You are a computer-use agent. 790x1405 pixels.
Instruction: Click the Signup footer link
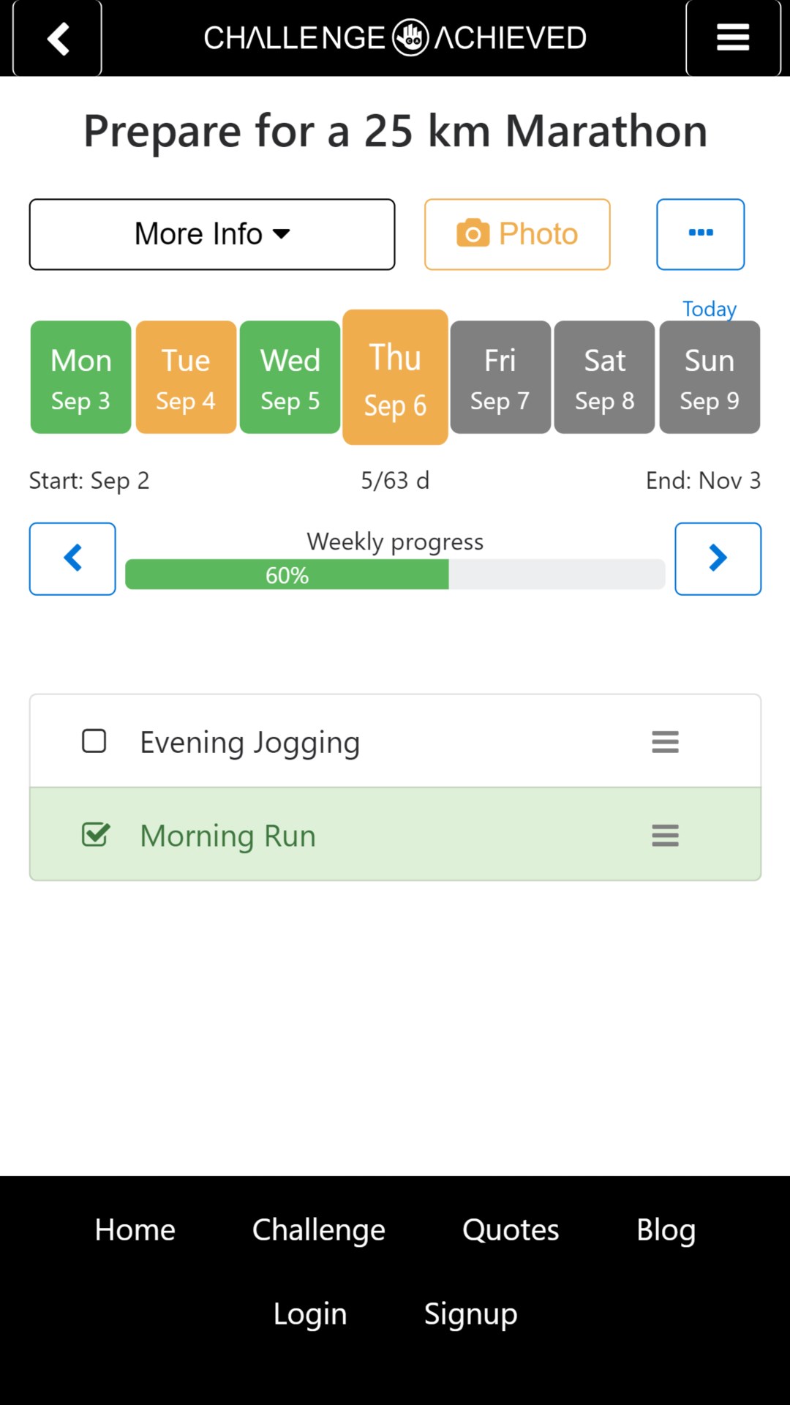[470, 1314]
